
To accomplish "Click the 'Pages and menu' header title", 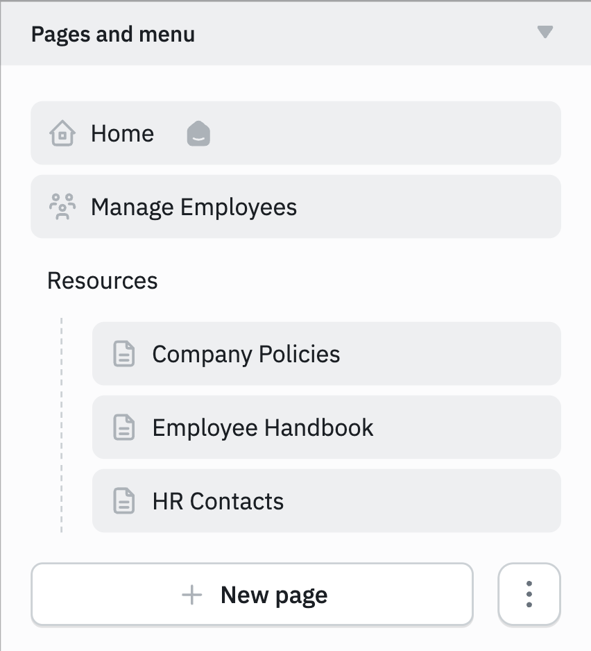I will coord(113,34).
